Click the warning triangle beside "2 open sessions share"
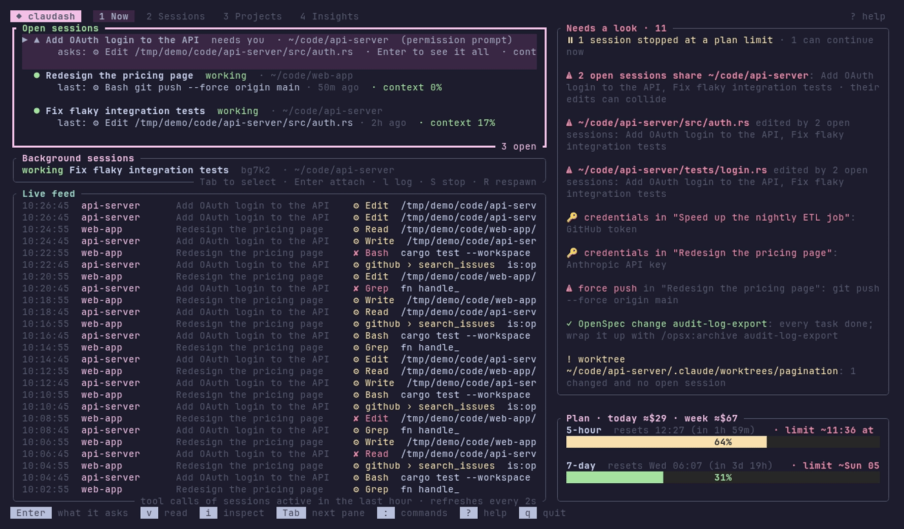 [x=570, y=75]
